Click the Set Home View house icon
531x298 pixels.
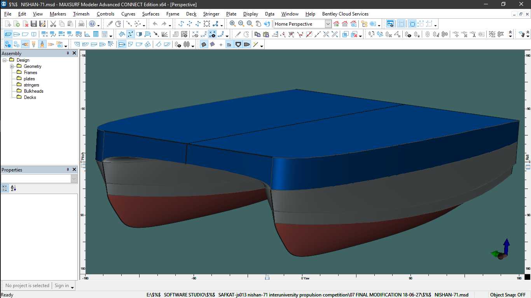point(336,24)
